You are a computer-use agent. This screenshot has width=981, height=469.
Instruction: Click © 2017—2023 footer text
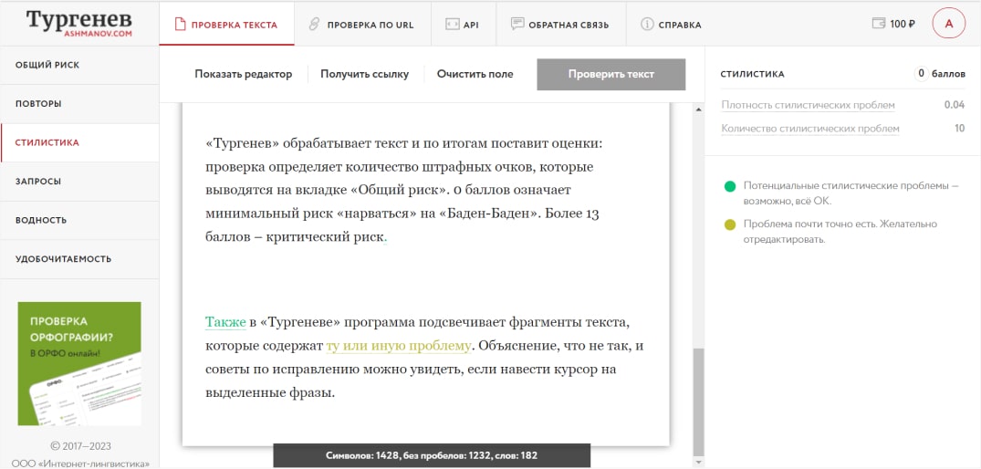click(x=80, y=446)
